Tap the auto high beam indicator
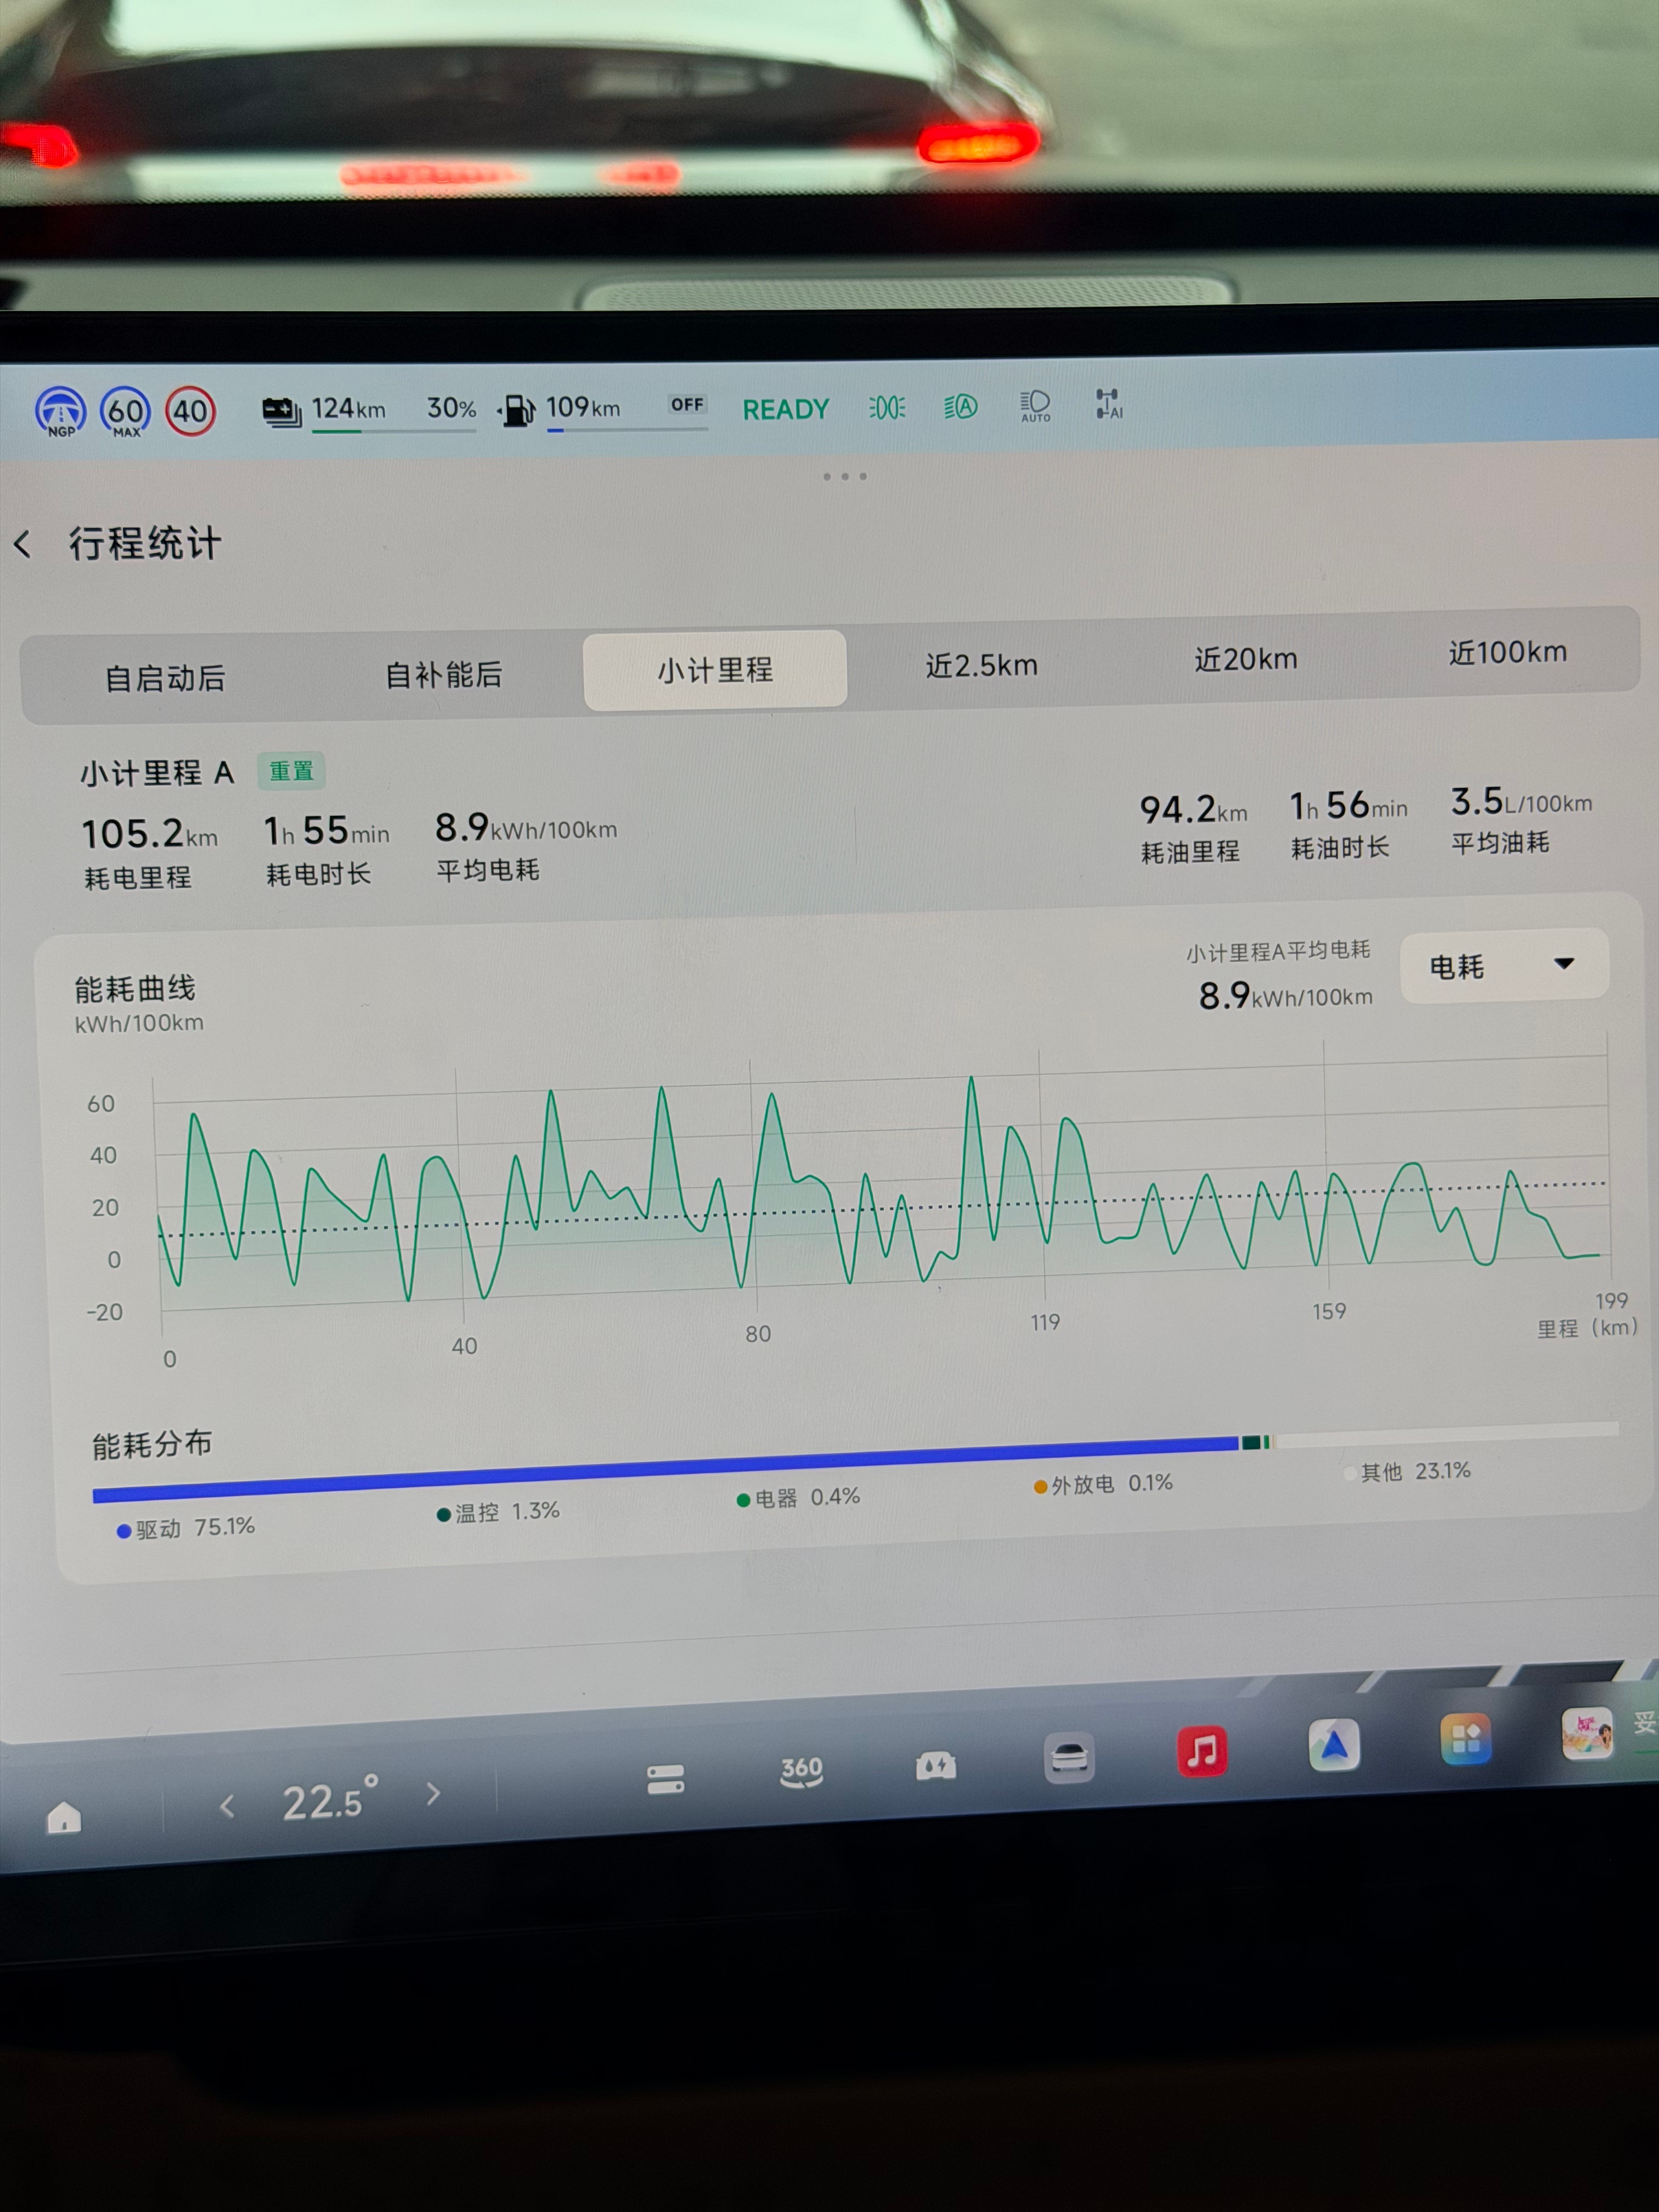This screenshot has height=2212, width=1659. click(x=960, y=407)
